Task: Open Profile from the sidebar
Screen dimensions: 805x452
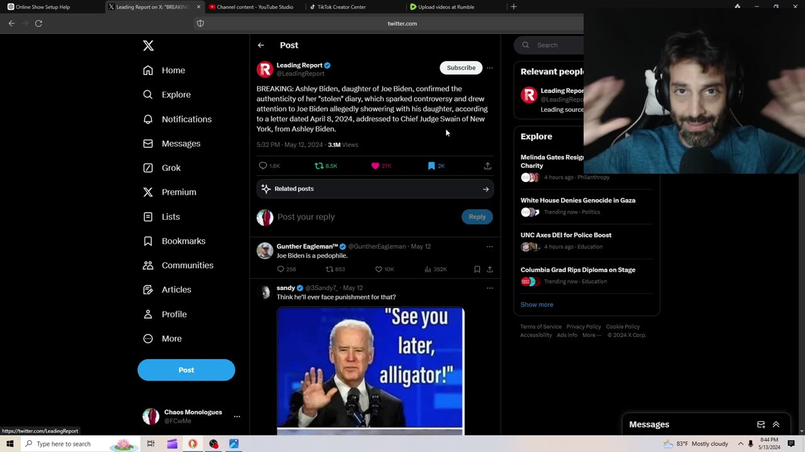Action: click(x=165, y=314)
